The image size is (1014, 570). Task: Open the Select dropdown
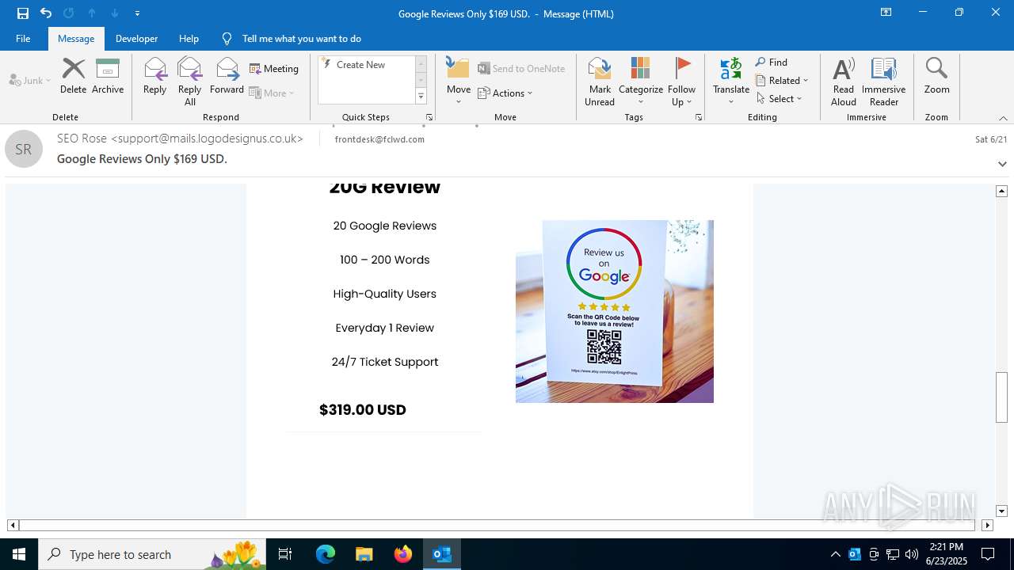tap(780, 99)
